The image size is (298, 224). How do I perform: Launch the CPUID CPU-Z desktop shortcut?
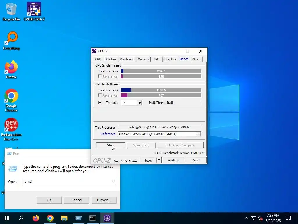[34, 12]
